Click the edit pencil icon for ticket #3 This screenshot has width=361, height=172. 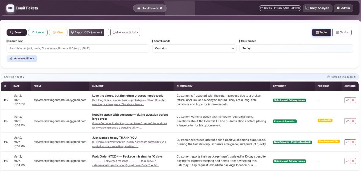click(347, 161)
